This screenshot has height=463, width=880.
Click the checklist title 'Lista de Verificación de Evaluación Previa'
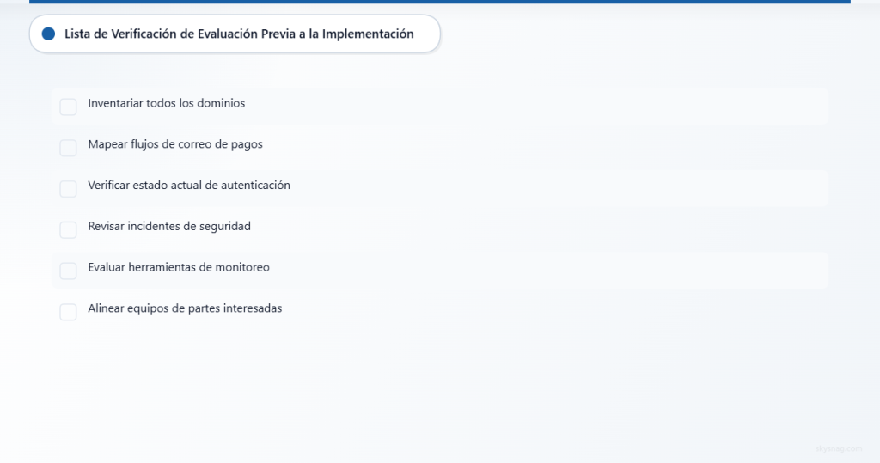pyautogui.click(x=239, y=34)
